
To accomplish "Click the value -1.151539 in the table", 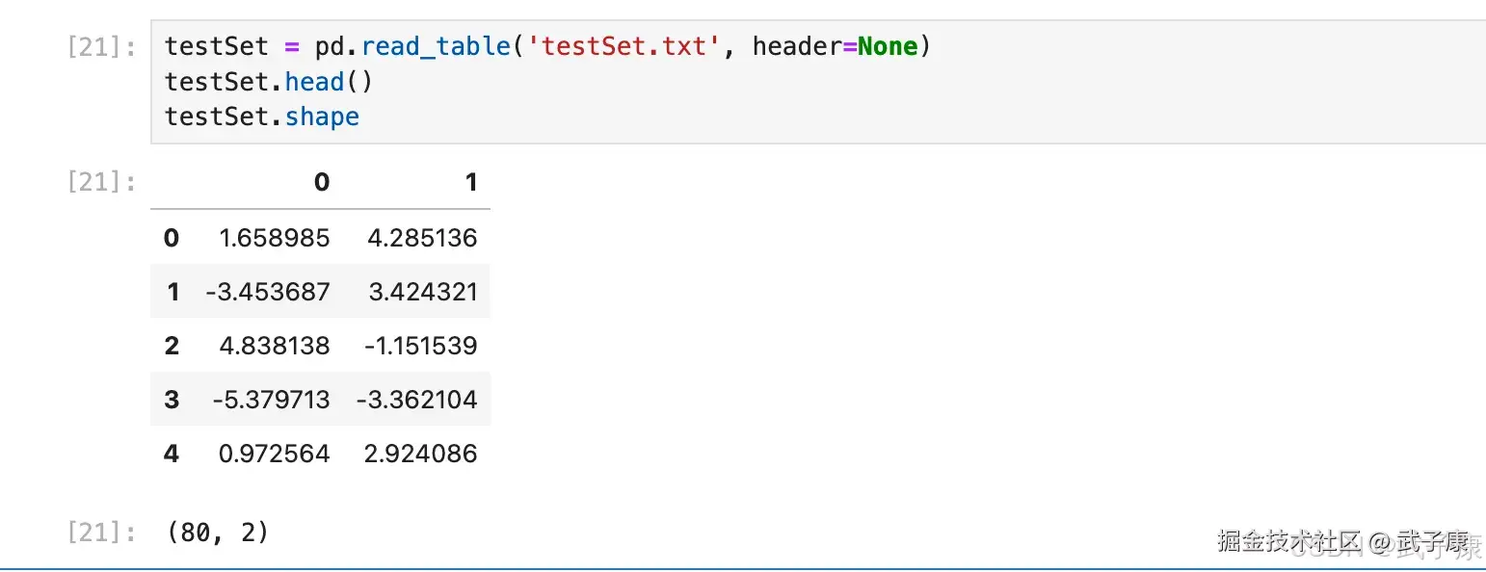I will pos(420,346).
